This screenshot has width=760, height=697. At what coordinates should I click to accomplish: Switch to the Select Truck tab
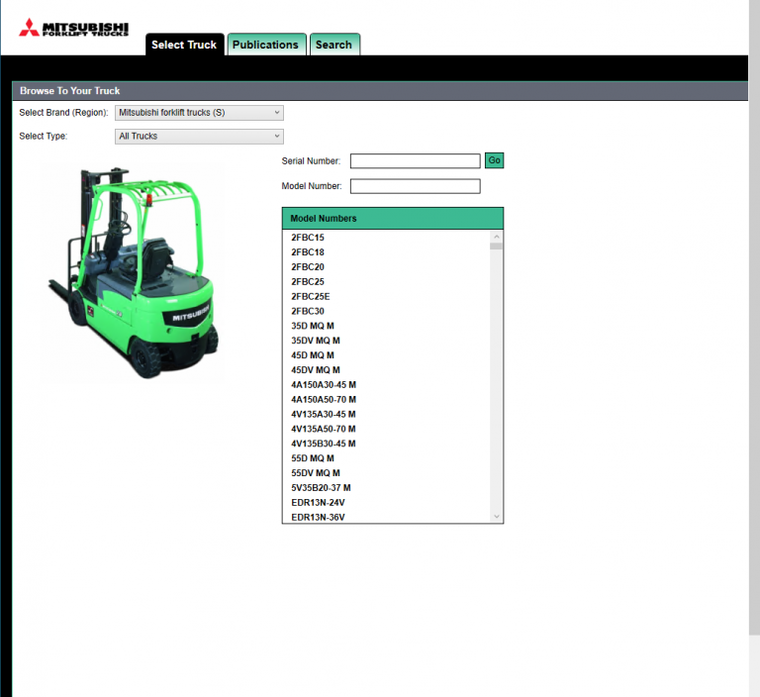tap(184, 45)
